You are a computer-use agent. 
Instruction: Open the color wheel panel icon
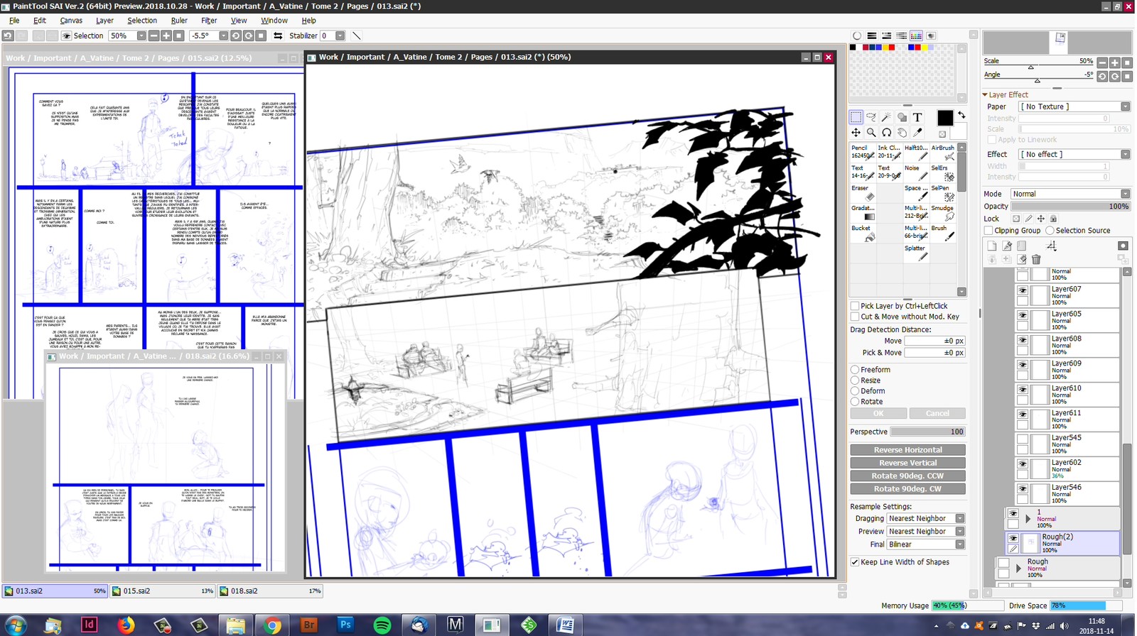click(857, 35)
